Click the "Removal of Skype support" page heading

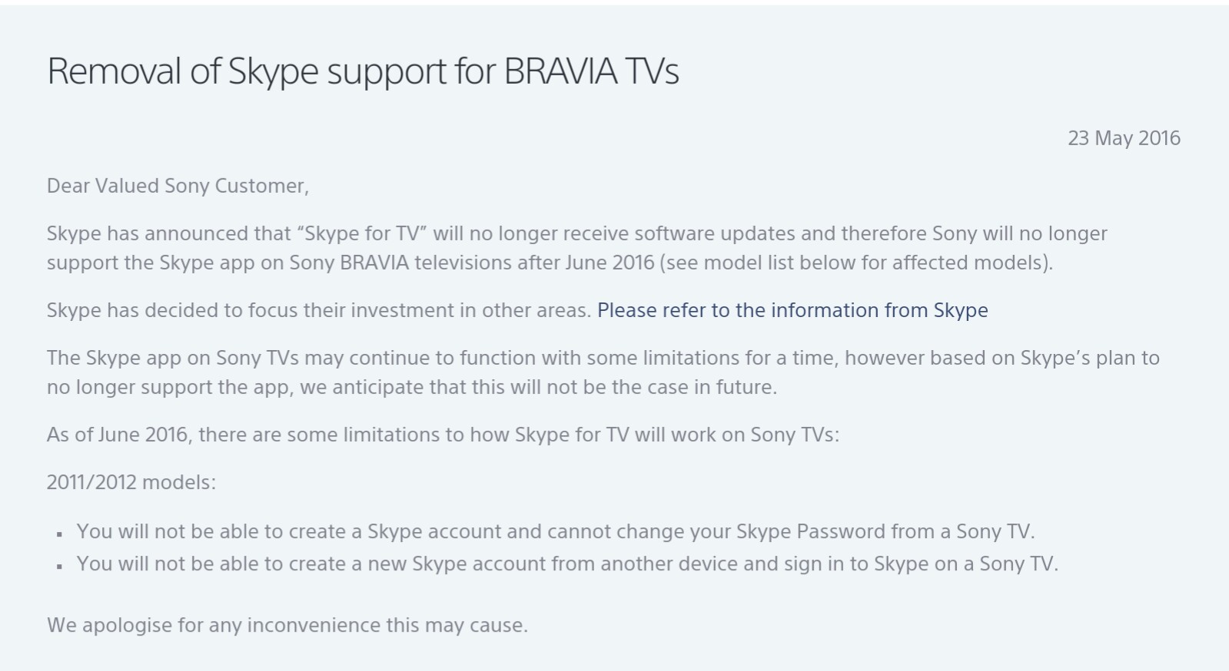pos(363,71)
